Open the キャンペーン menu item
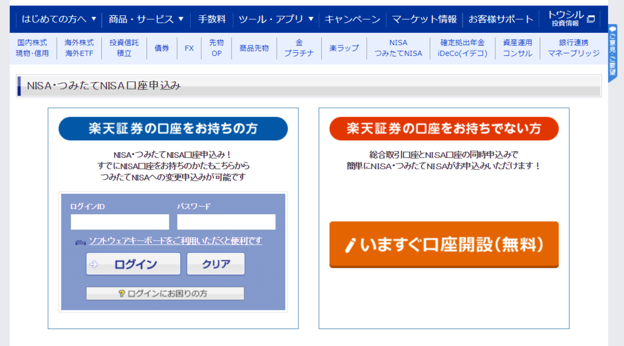Viewport: 624px width, 346px height. [352, 19]
